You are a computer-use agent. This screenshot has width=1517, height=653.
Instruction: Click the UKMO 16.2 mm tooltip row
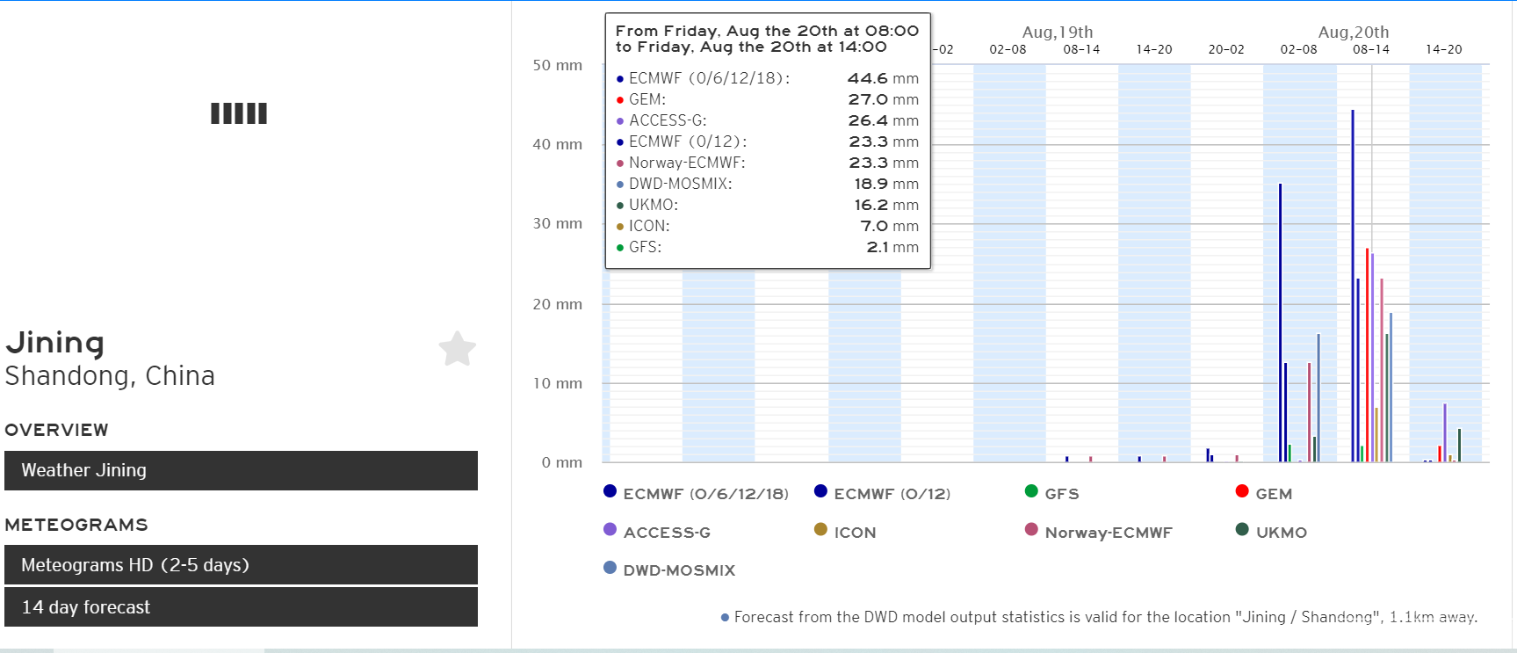point(768,205)
